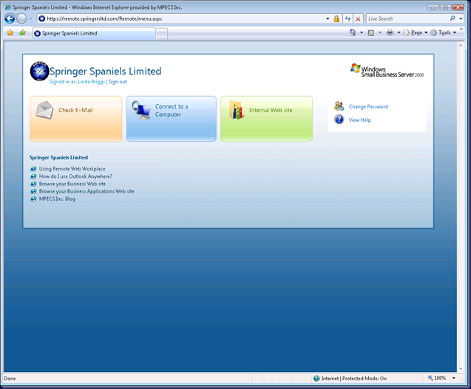This screenshot has height=389, width=471.
Task: Click the Print toolbar icon
Action: coord(390,32)
